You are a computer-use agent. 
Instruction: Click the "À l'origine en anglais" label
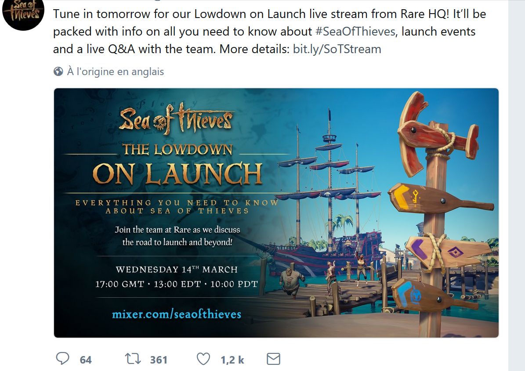click(x=116, y=72)
